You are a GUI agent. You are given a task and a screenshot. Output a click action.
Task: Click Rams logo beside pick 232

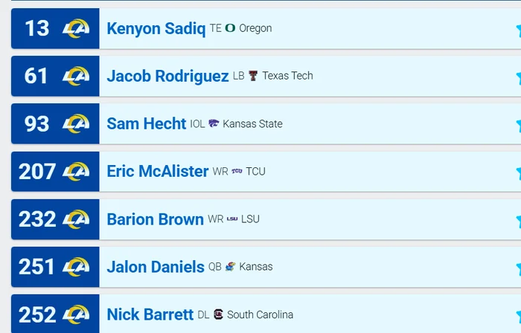(x=76, y=219)
